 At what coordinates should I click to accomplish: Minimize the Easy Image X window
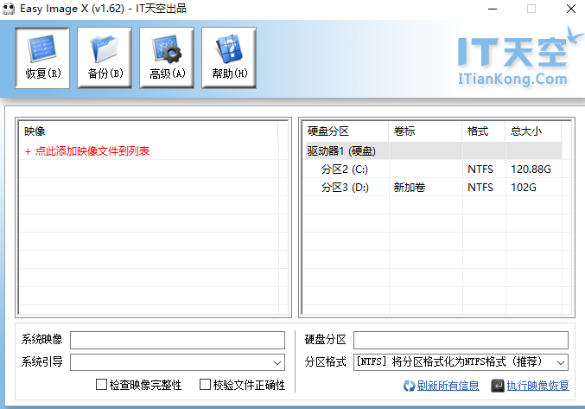tap(493, 9)
